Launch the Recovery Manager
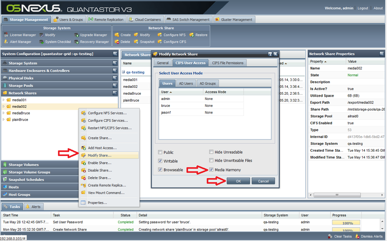The width and height of the screenshot is (387, 241). coord(91,42)
